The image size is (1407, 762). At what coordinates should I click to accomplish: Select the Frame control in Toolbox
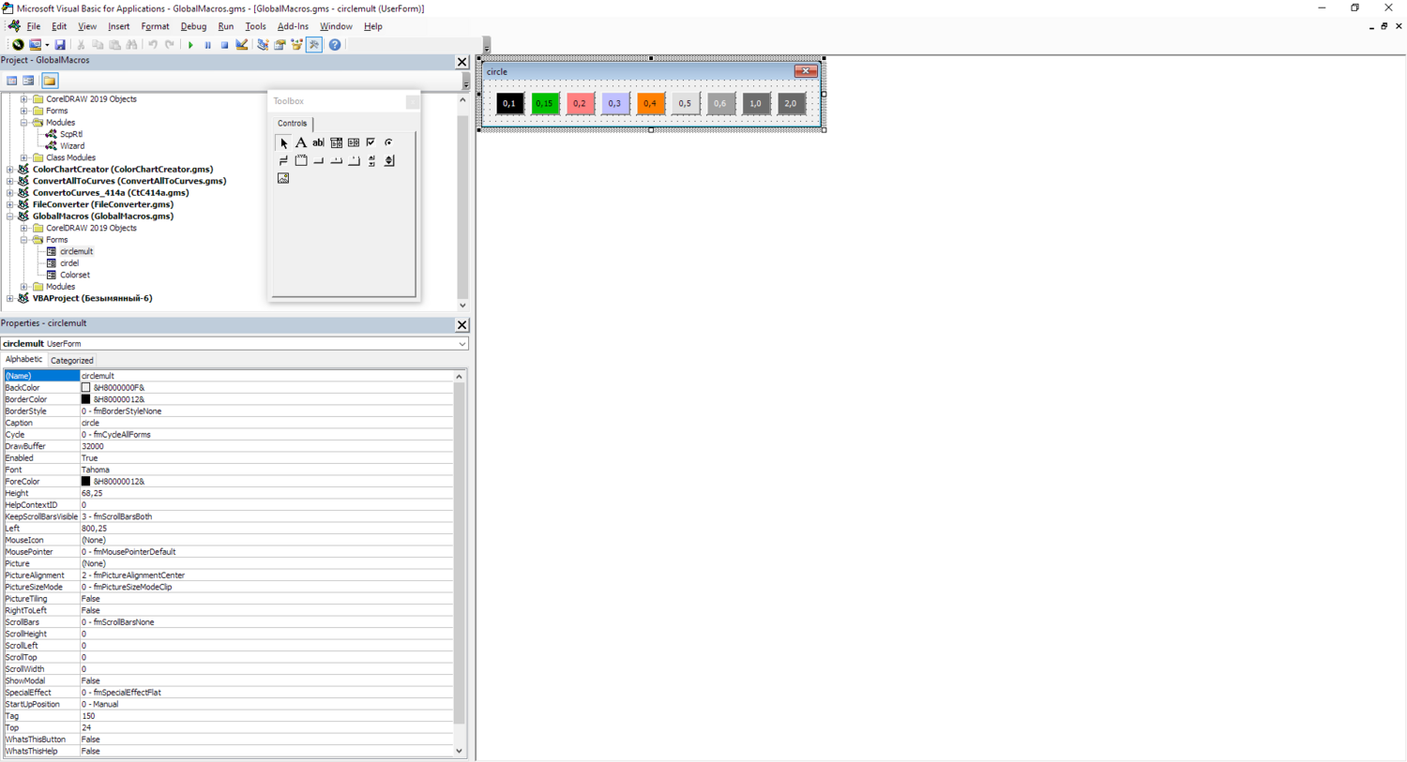pyautogui.click(x=301, y=161)
